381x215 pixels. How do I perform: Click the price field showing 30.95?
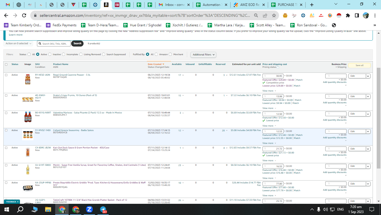point(273,76)
